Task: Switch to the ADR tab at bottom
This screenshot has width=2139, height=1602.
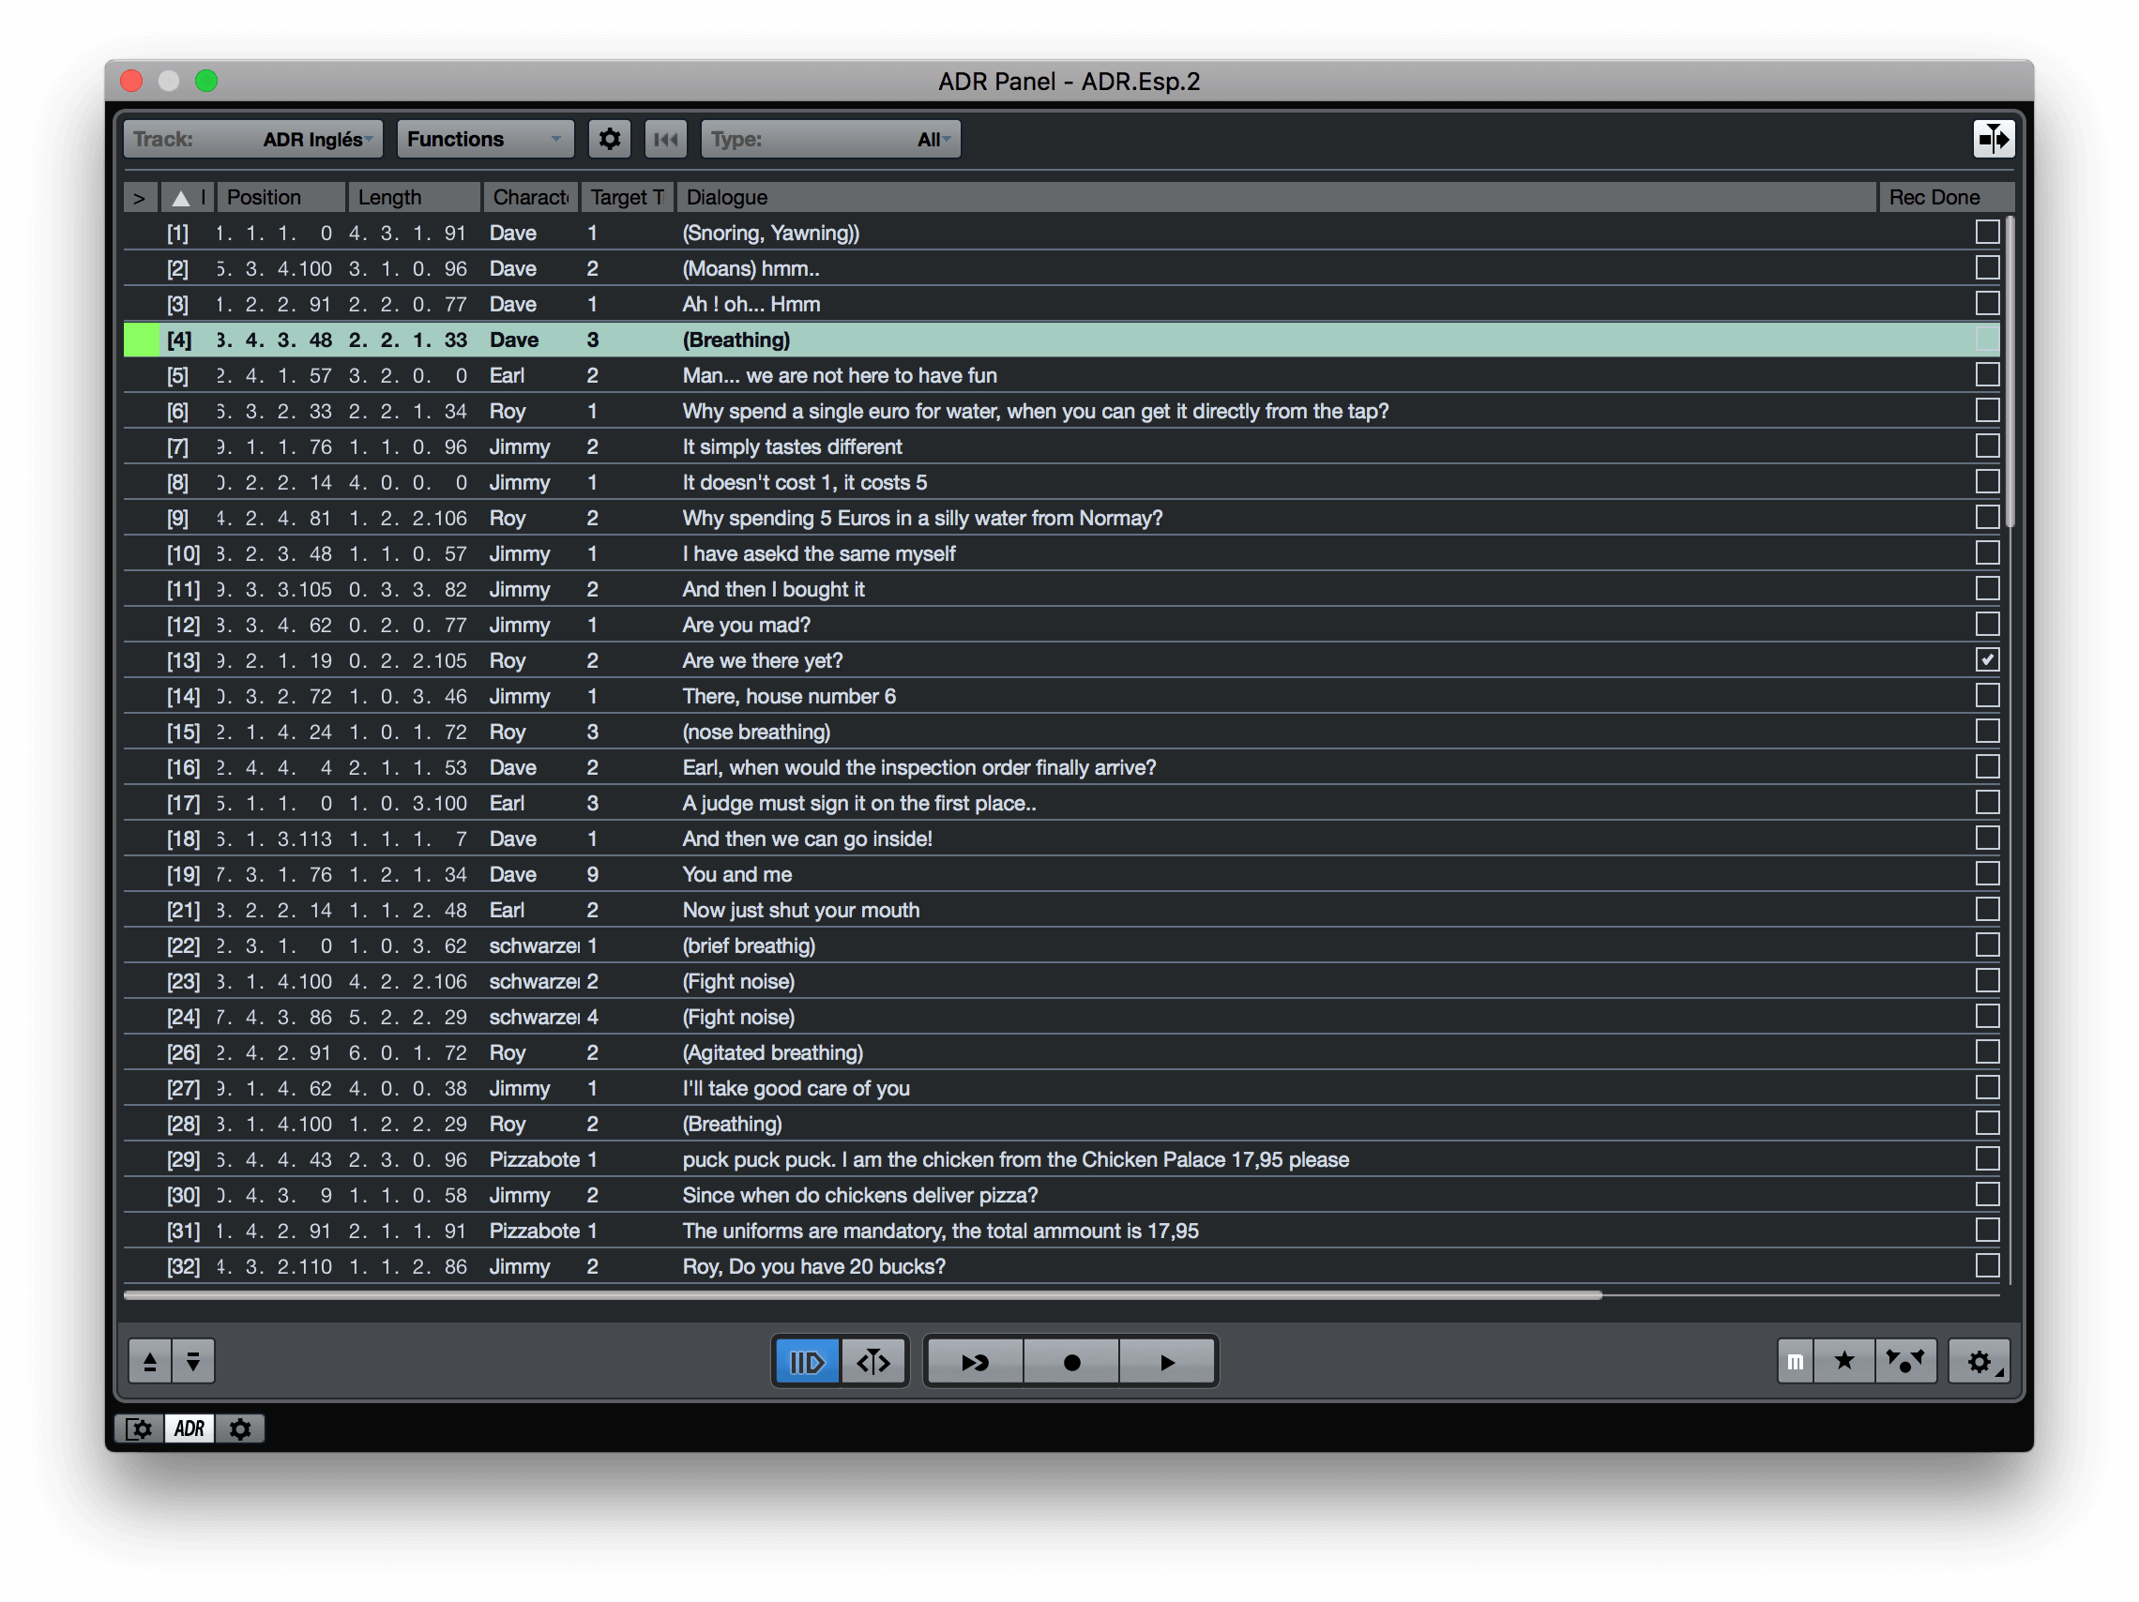Action: coord(190,1428)
